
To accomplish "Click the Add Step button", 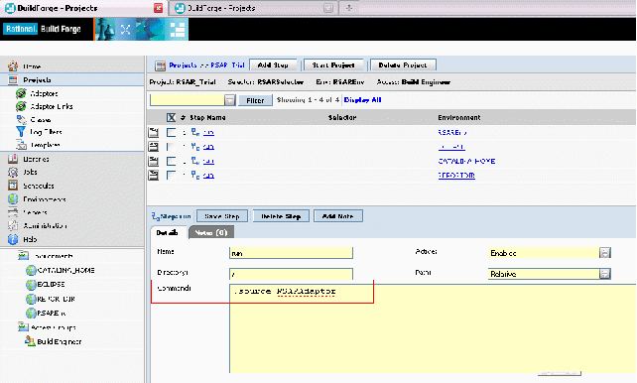I will click(273, 64).
